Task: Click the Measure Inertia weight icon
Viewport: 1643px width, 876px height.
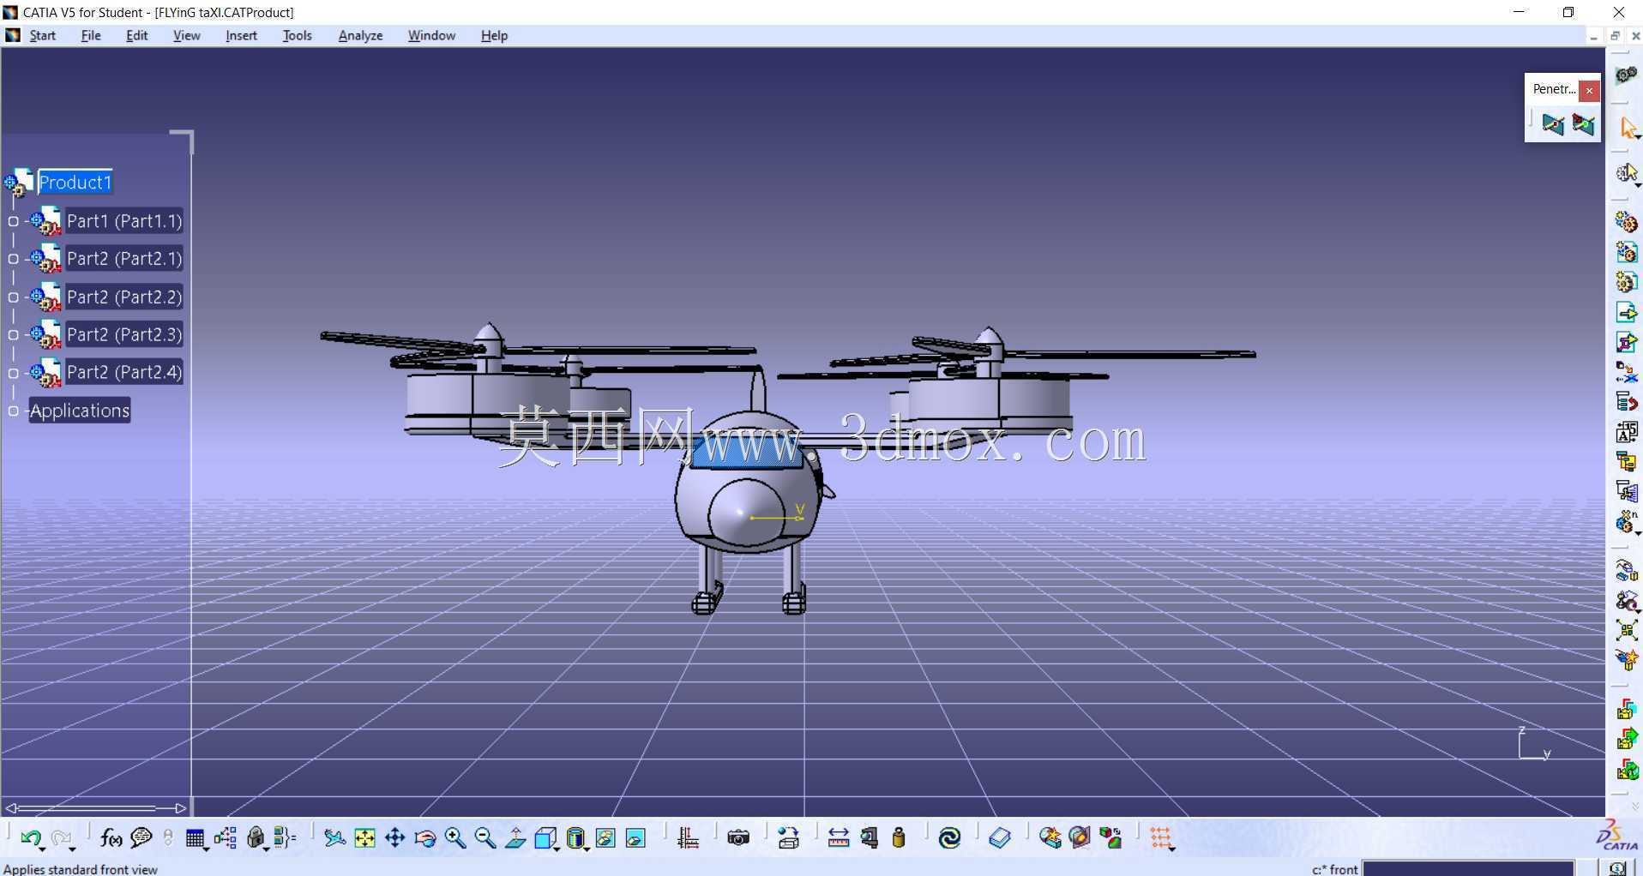Action: point(899,838)
